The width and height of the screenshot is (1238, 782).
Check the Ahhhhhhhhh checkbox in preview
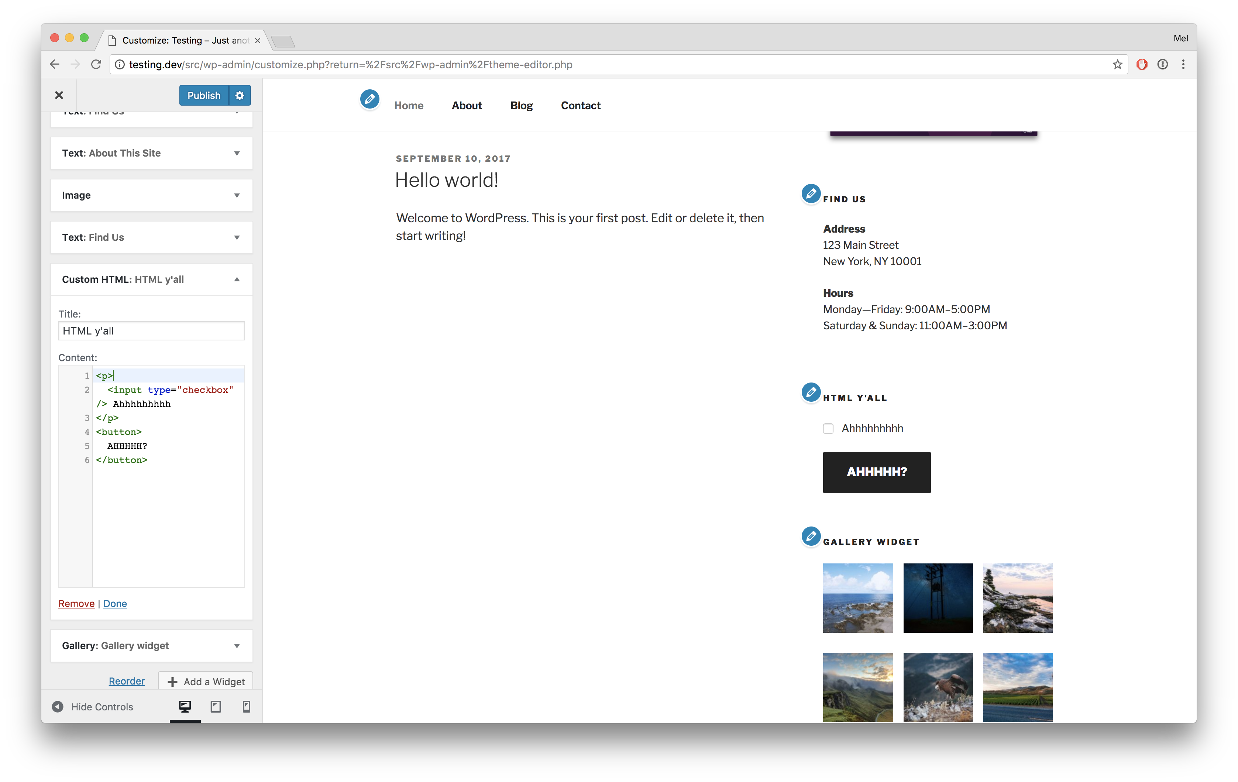pos(828,428)
